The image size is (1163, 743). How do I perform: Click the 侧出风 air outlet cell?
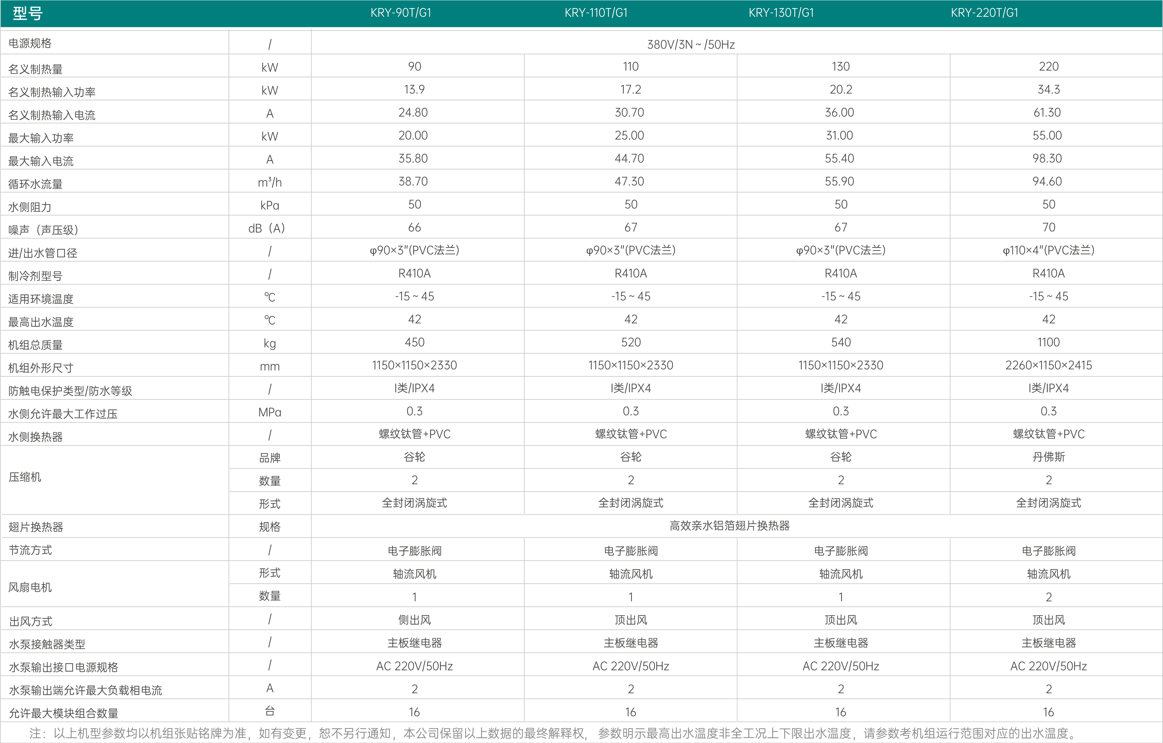tap(414, 620)
